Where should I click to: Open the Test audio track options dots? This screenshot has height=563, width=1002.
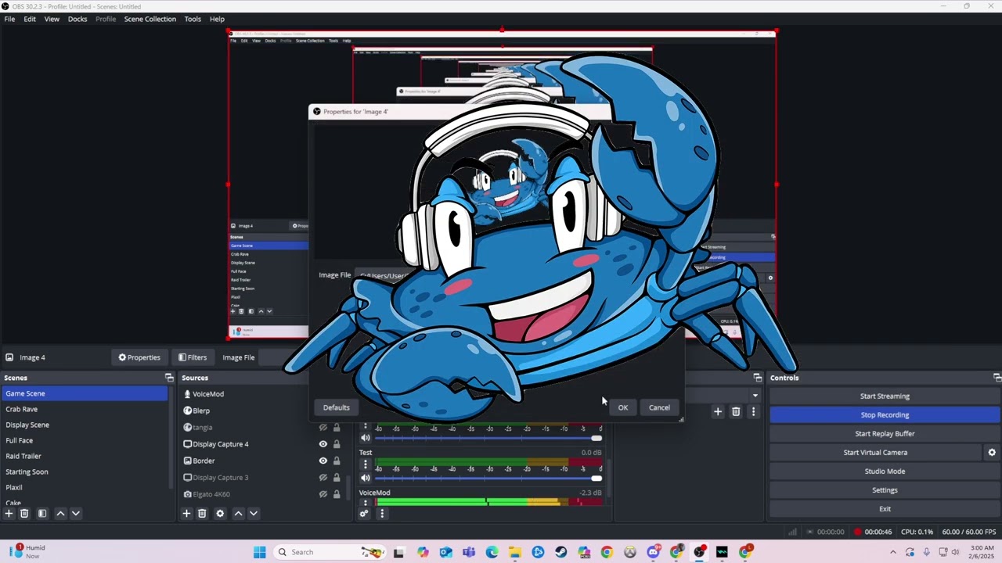365,464
